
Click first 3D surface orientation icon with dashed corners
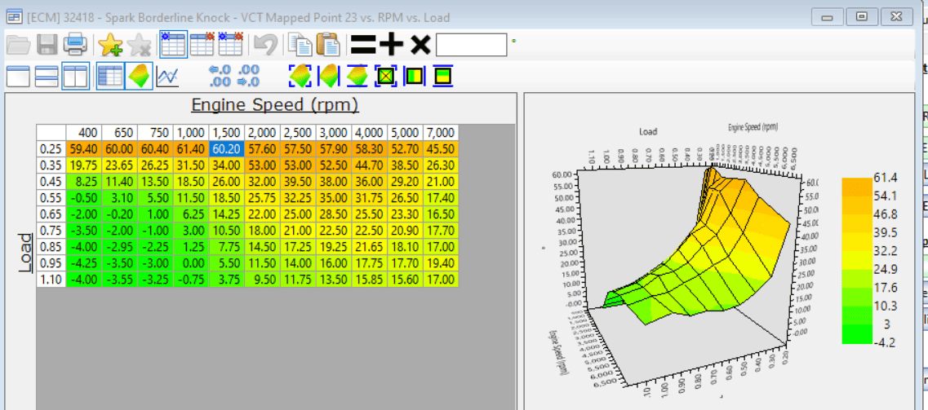coord(300,76)
